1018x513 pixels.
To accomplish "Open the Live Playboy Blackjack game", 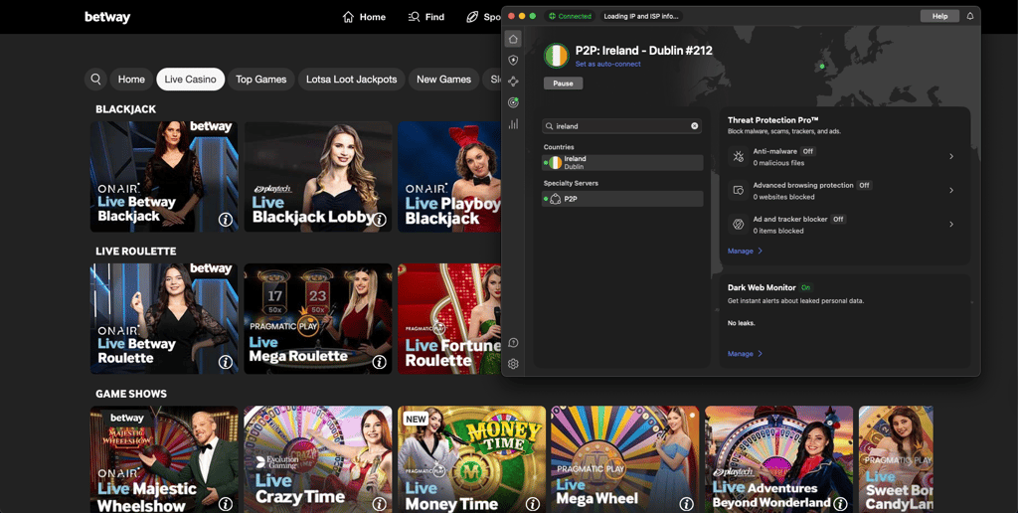I will [449, 177].
